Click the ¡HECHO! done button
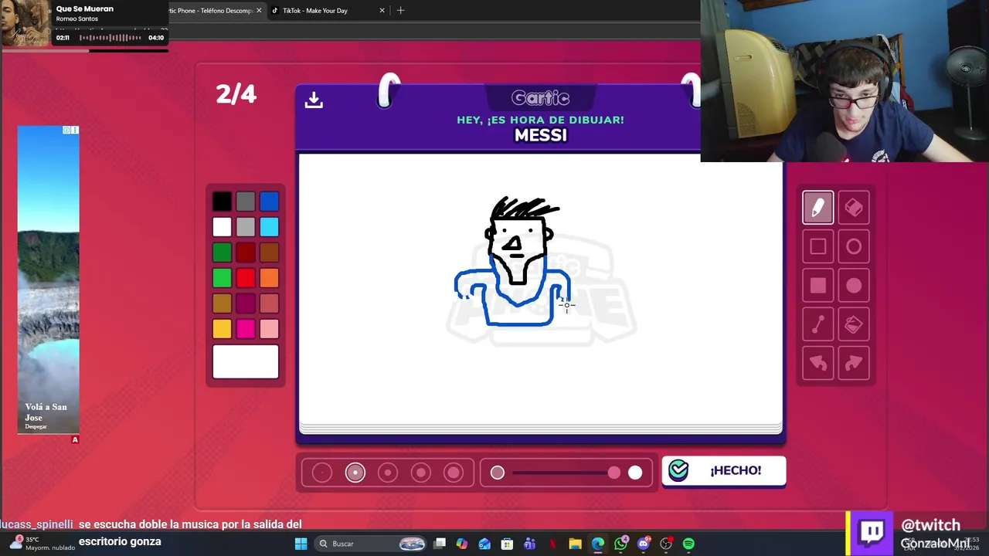This screenshot has height=556, width=989. coord(724,471)
